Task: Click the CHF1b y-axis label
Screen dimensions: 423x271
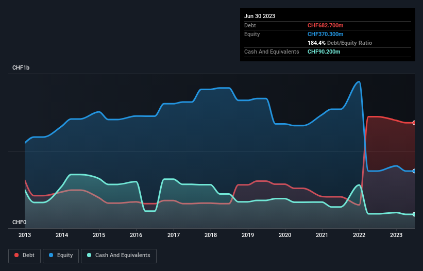Action: click(x=21, y=67)
